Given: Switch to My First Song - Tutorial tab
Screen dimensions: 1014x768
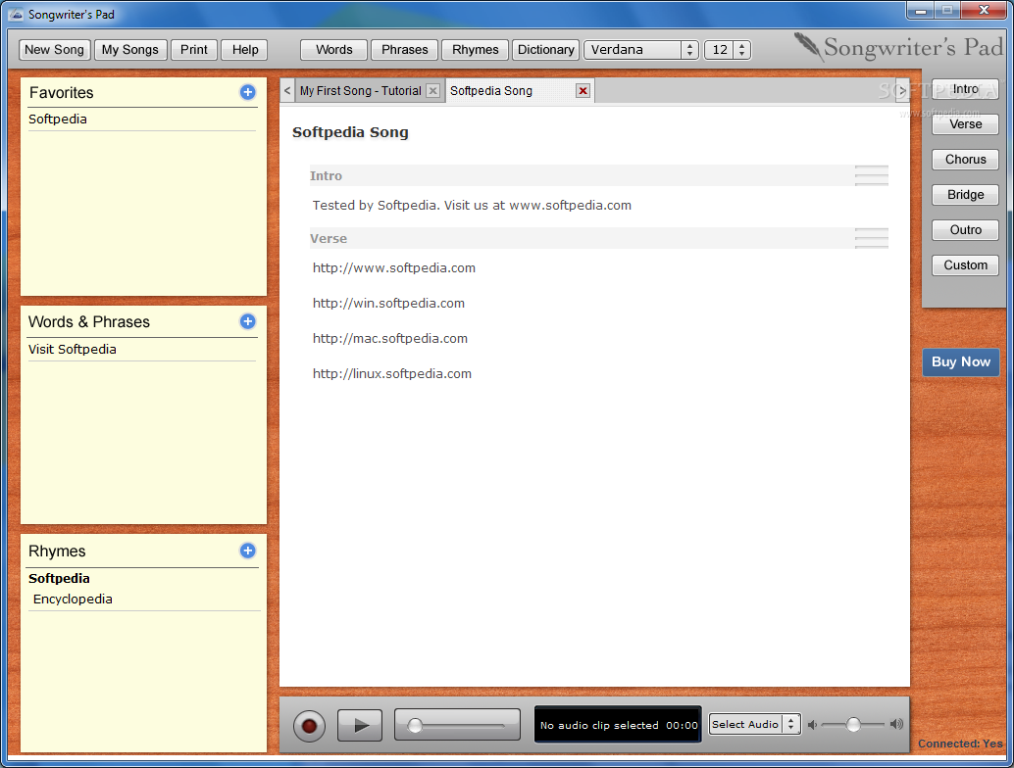Looking at the screenshot, I should point(360,91).
